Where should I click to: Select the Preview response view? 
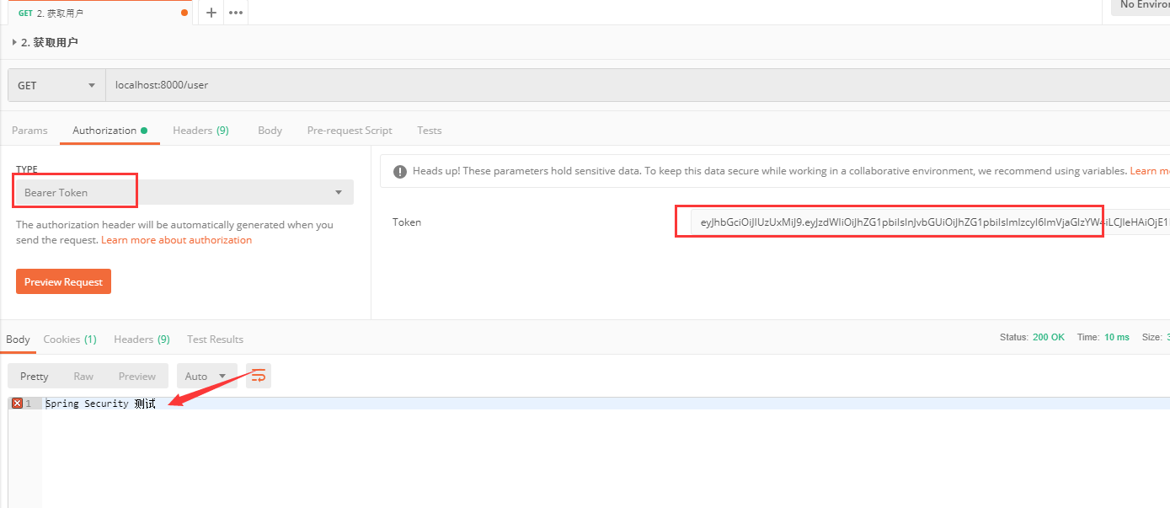click(136, 376)
